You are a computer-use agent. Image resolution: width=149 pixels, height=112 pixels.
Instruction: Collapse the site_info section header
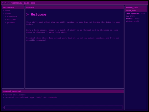click(x=136, y=11)
